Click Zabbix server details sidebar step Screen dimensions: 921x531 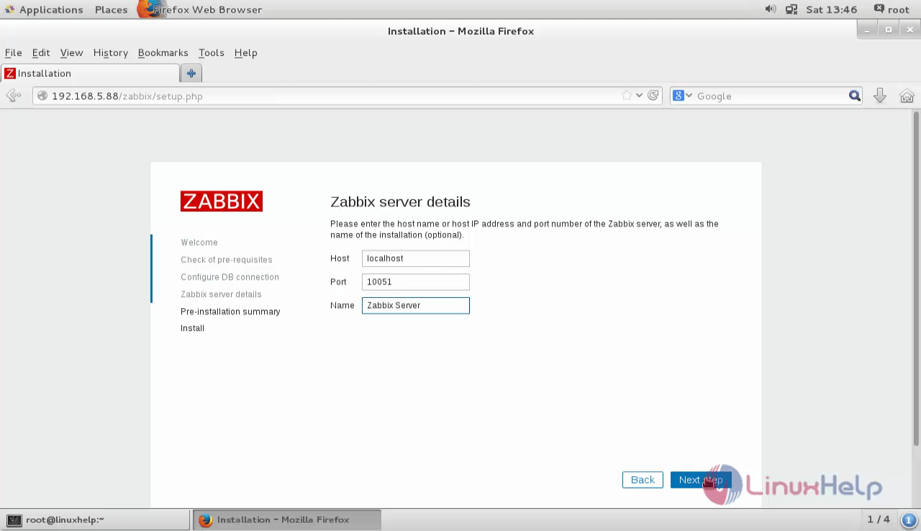[221, 294]
